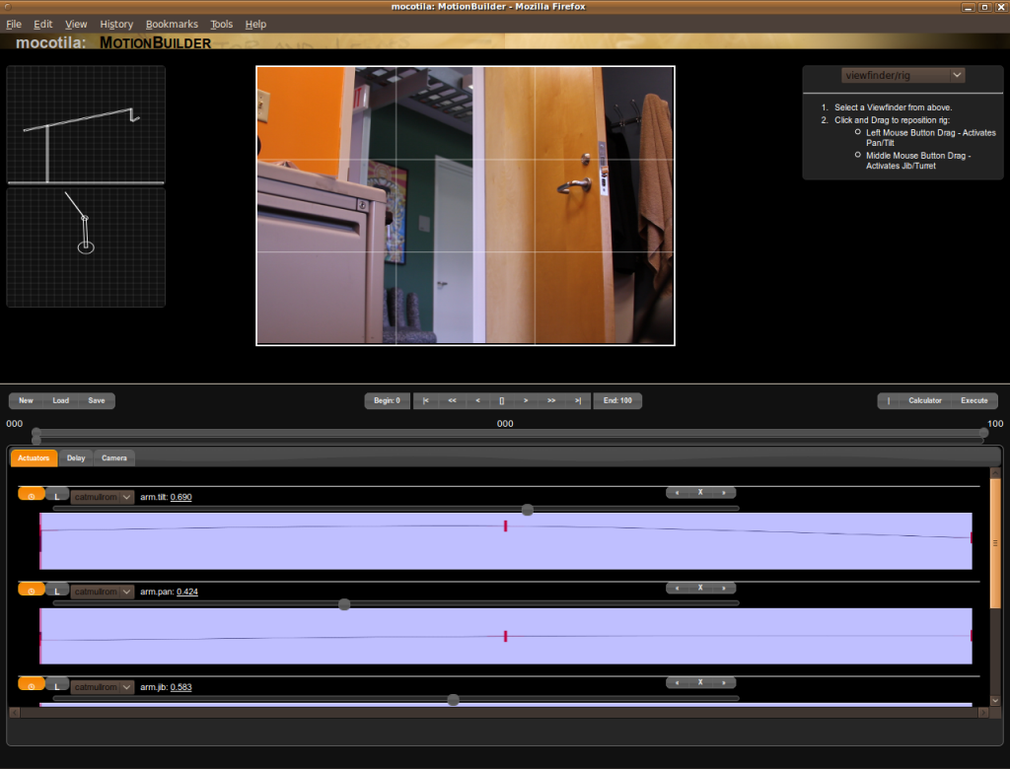Toggle the L button on arm.pan

pyautogui.click(x=56, y=590)
